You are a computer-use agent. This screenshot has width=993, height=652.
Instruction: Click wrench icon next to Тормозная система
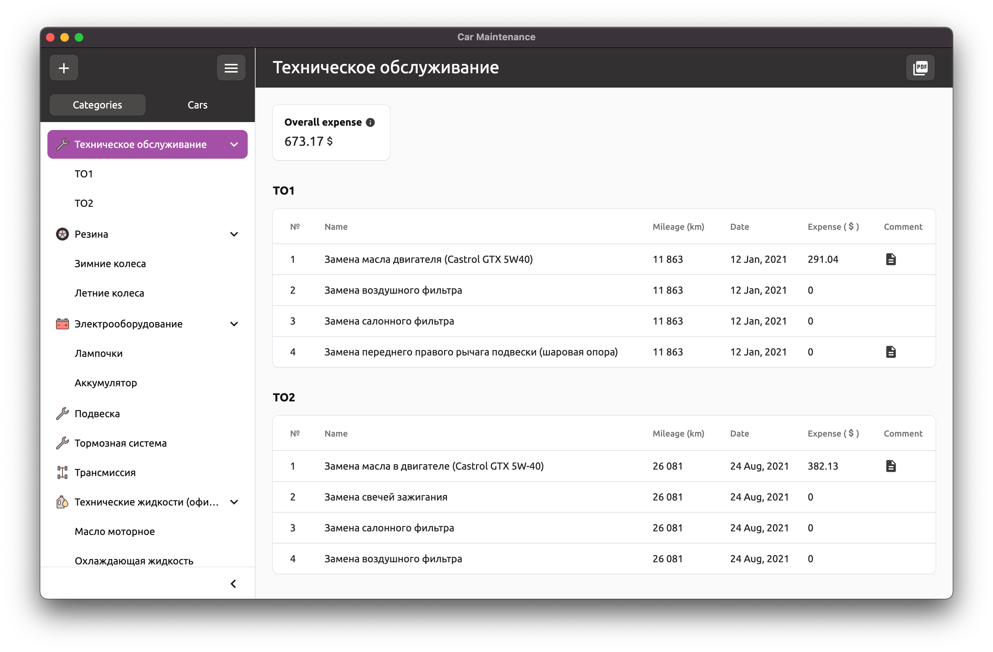click(62, 443)
